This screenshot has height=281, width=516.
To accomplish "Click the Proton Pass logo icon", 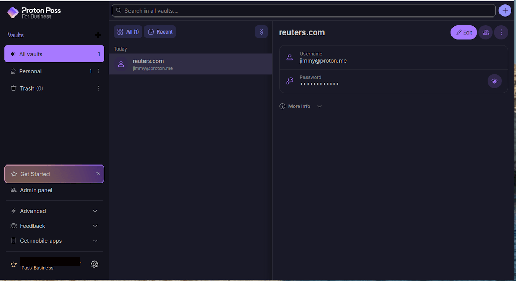I will pos(13,12).
